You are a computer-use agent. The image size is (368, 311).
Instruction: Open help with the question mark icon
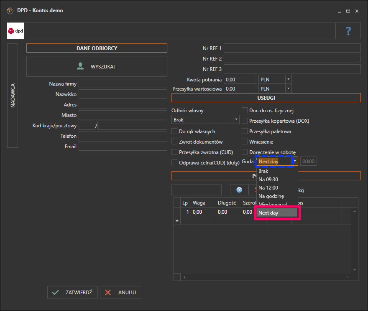pyautogui.click(x=348, y=31)
